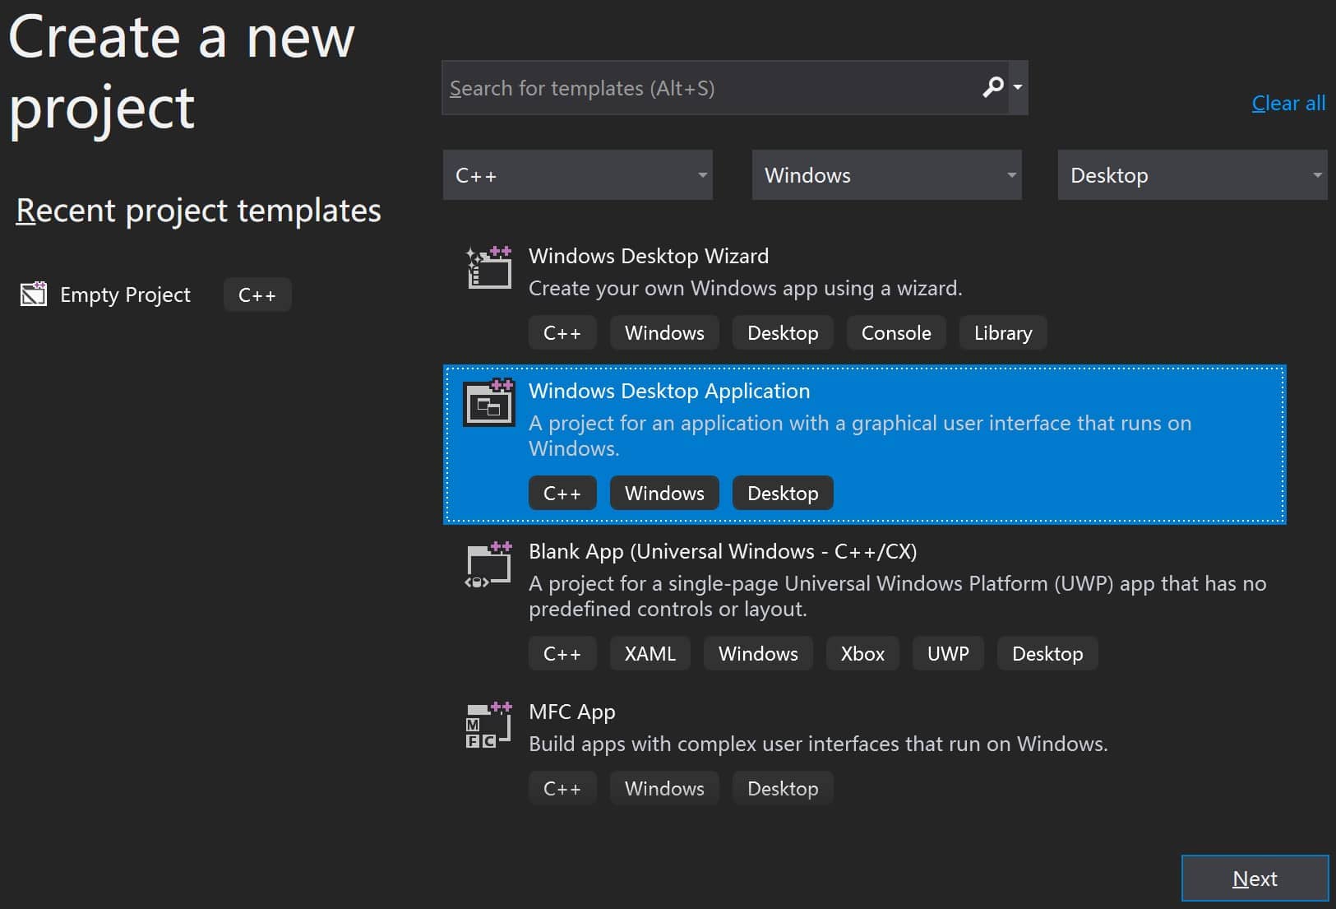This screenshot has height=909, width=1336.
Task: Click the Library tag under Desktop Wizard
Action: 1003,333
